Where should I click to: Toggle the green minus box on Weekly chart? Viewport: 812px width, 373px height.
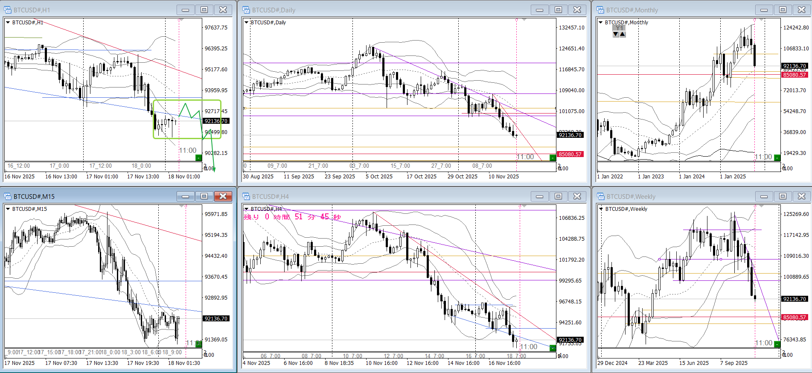click(777, 344)
